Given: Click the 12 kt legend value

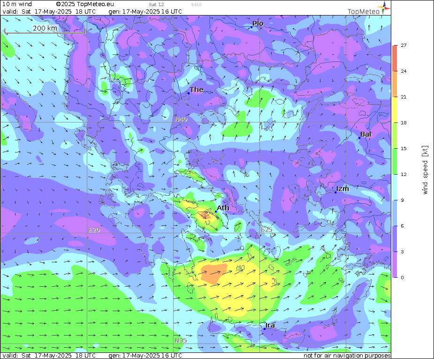Looking at the screenshot, I should (404, 175).
